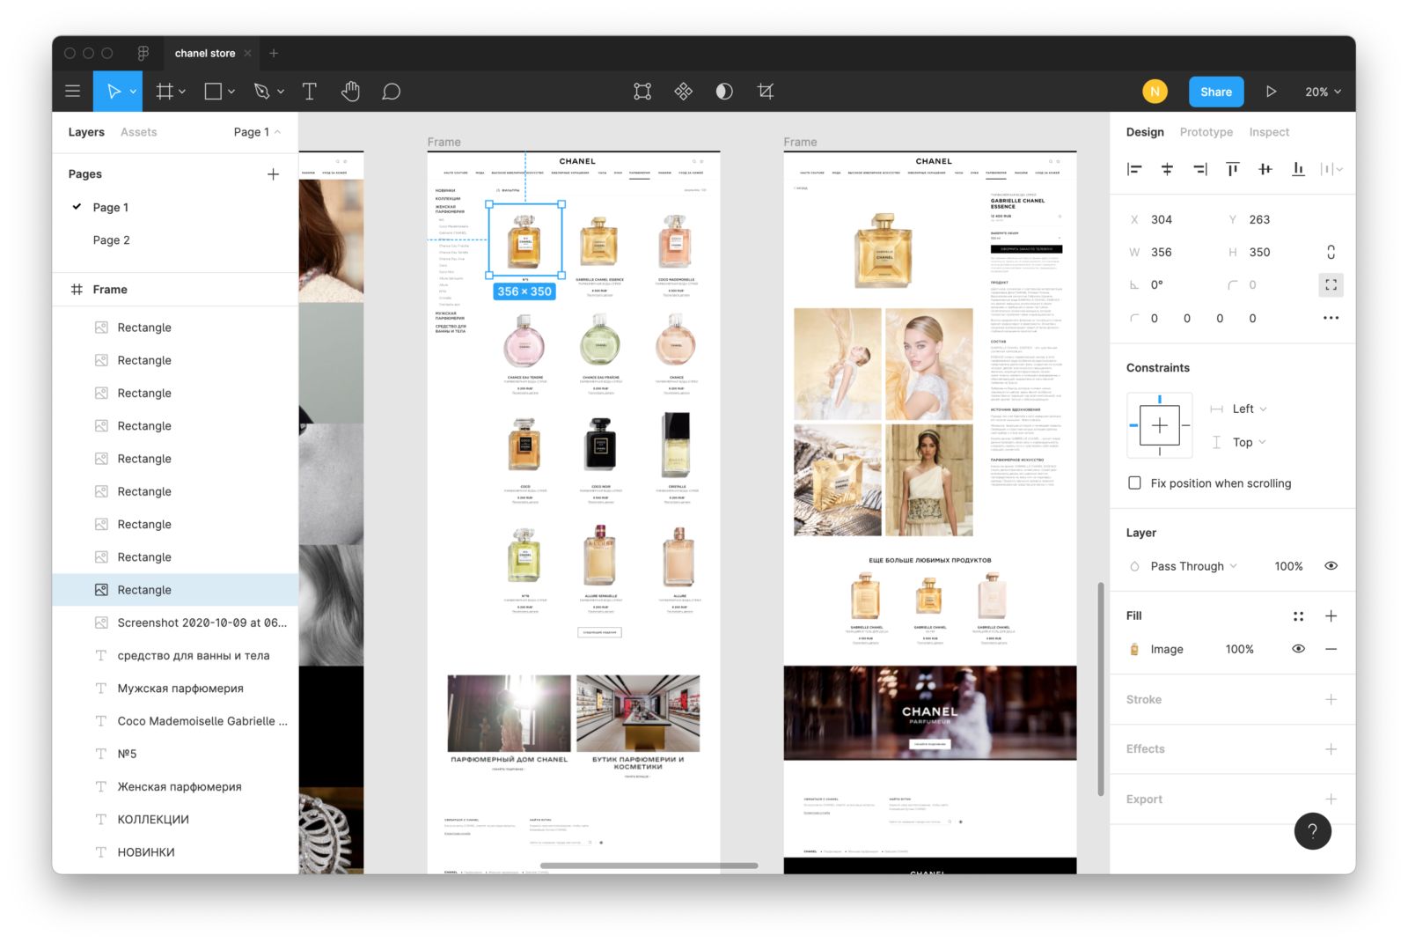Screen dimensions: 1408x943
Task: Click the Create component icon
Action: [x=684, y=92]
